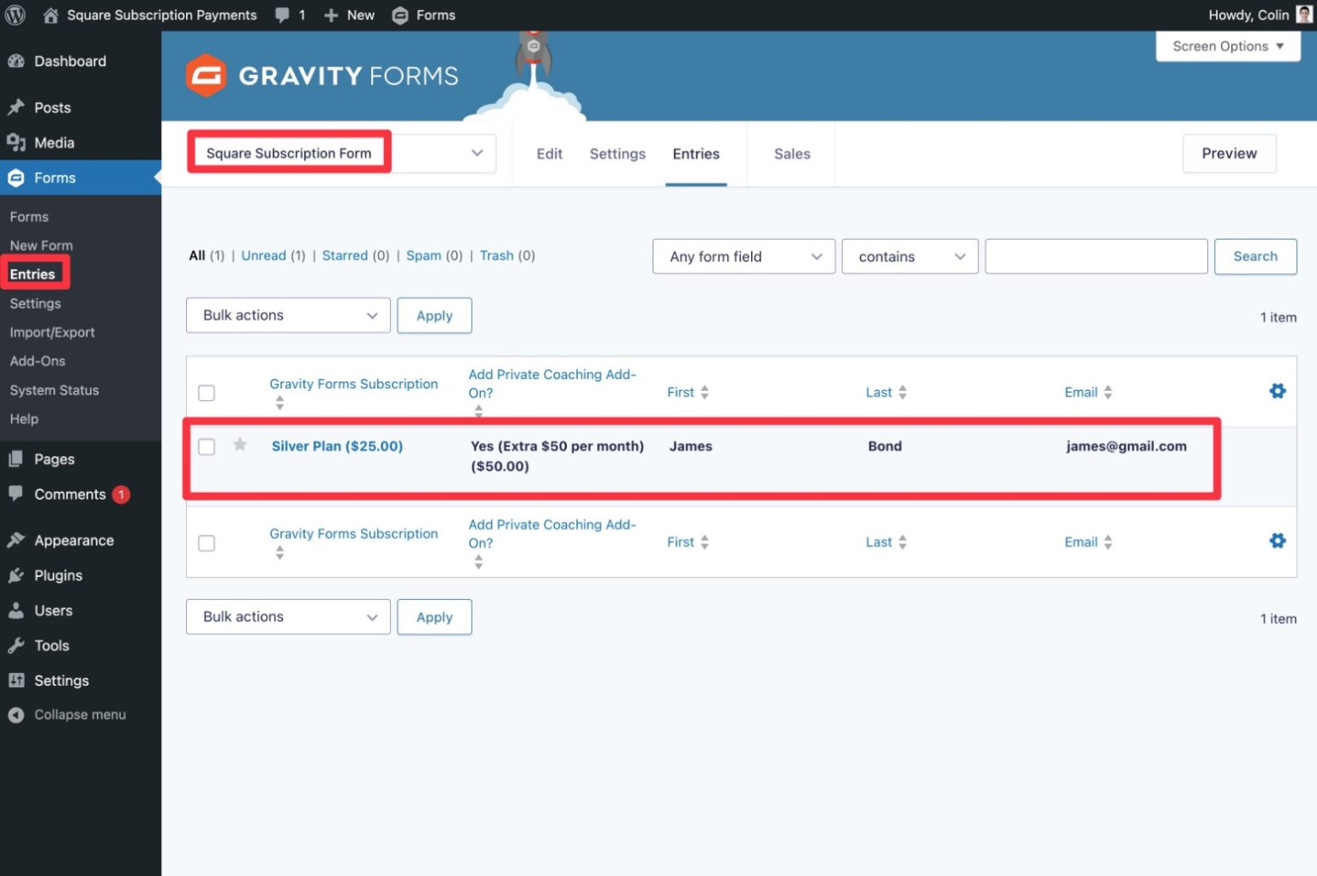1317x876 pixels.
Task: Select the Forms sidebar icon
Action: (16, 177)
